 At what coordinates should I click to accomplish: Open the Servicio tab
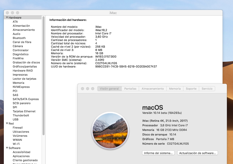click(207, 89)
